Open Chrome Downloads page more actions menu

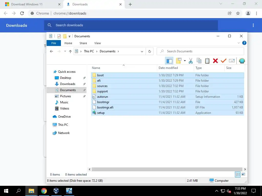(x=253, y=25)
